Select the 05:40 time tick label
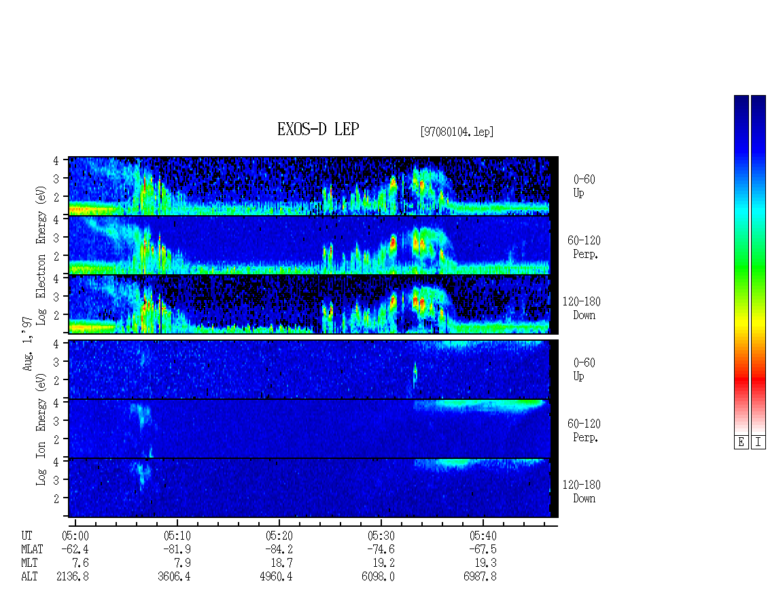768x594 pixels. (x=483, y=536)
